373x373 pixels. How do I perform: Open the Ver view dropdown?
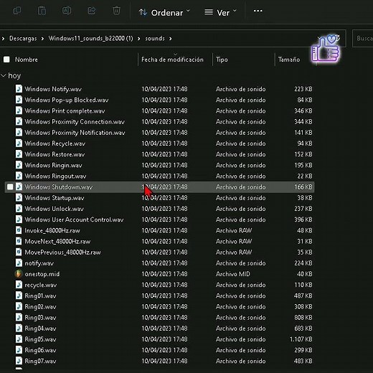[x=220, y=12]
